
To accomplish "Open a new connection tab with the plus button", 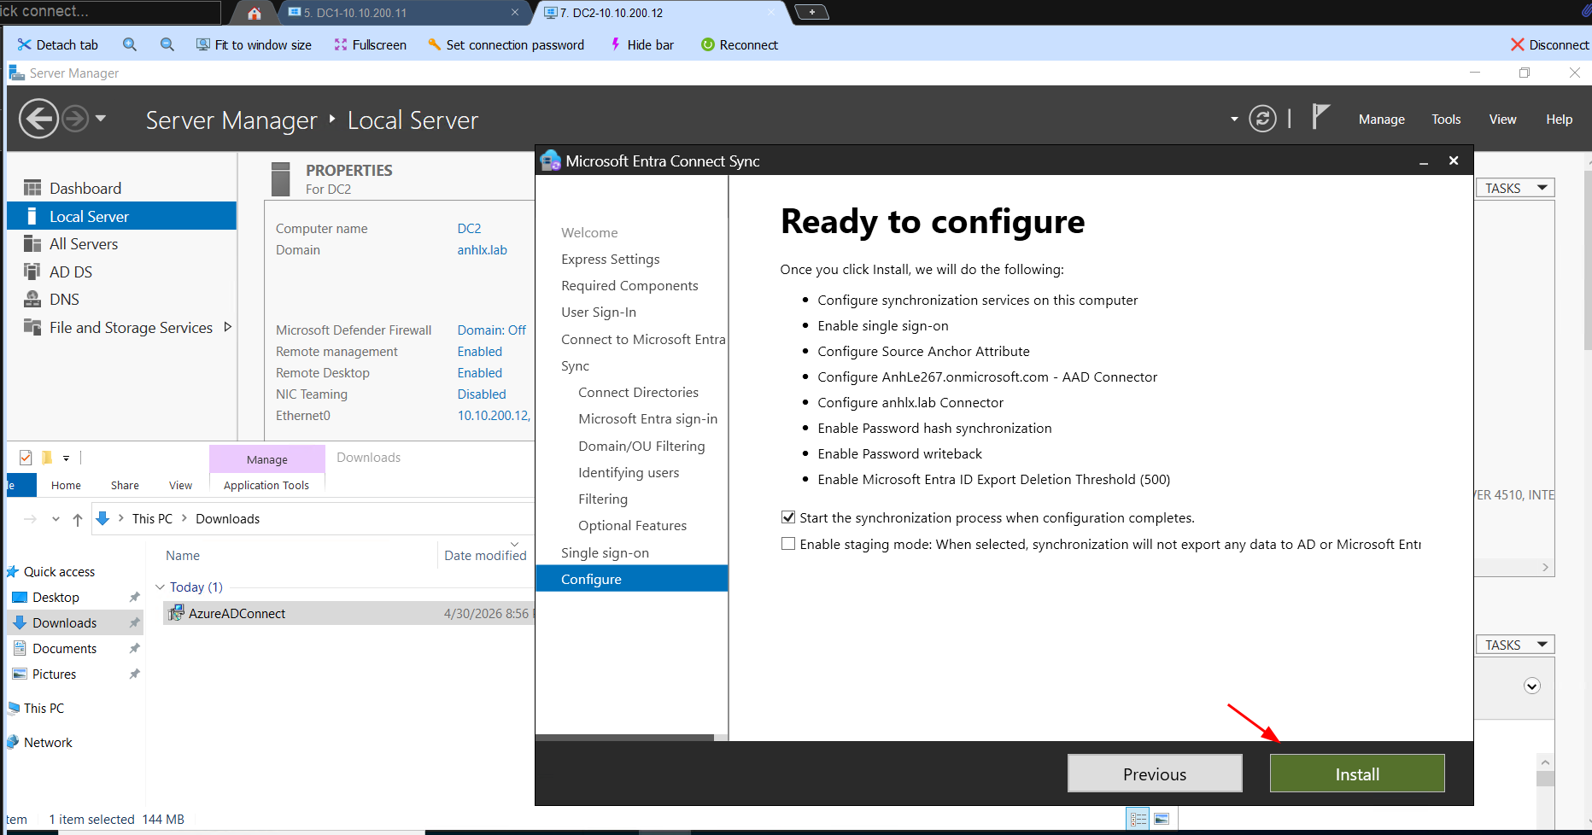I will coord(811,12).
